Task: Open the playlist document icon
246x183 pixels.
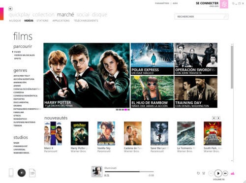Action: [x=32, y=173]
